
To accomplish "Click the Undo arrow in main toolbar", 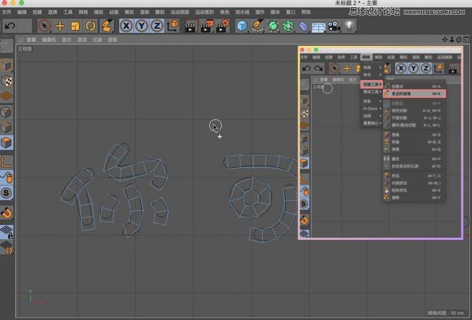I will pos(10,26).
